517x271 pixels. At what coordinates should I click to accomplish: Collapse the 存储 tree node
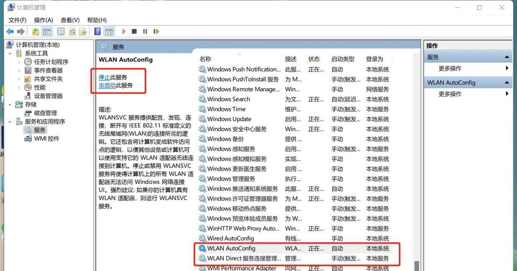10,104
